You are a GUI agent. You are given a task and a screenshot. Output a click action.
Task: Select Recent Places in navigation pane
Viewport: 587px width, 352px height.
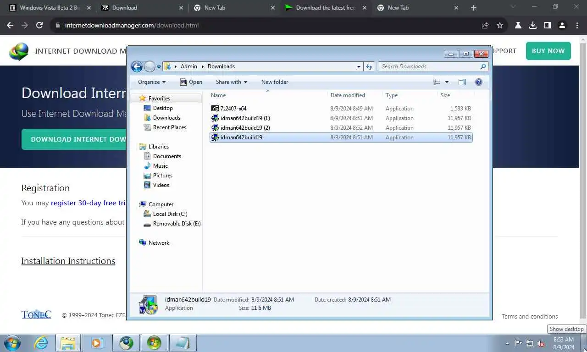tap(170, 127)
